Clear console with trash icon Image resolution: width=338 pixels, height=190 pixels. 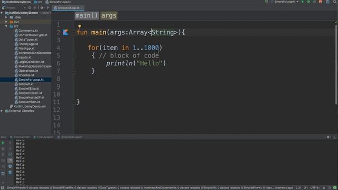[10, 173]
